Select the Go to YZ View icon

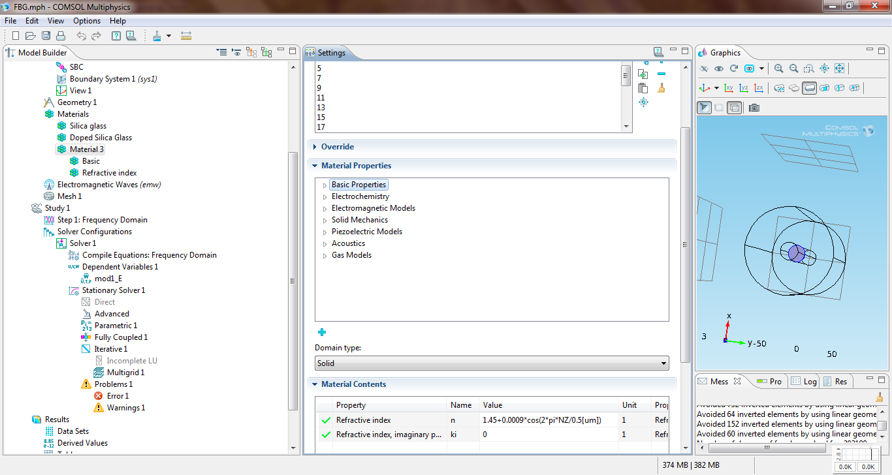(x=744, y=88)
